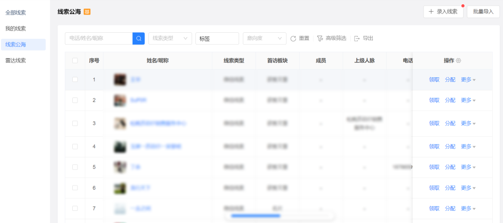Viewport: 503px width, 223px height.
Task: Click 分配 in row 7
Action: (450, 208)
